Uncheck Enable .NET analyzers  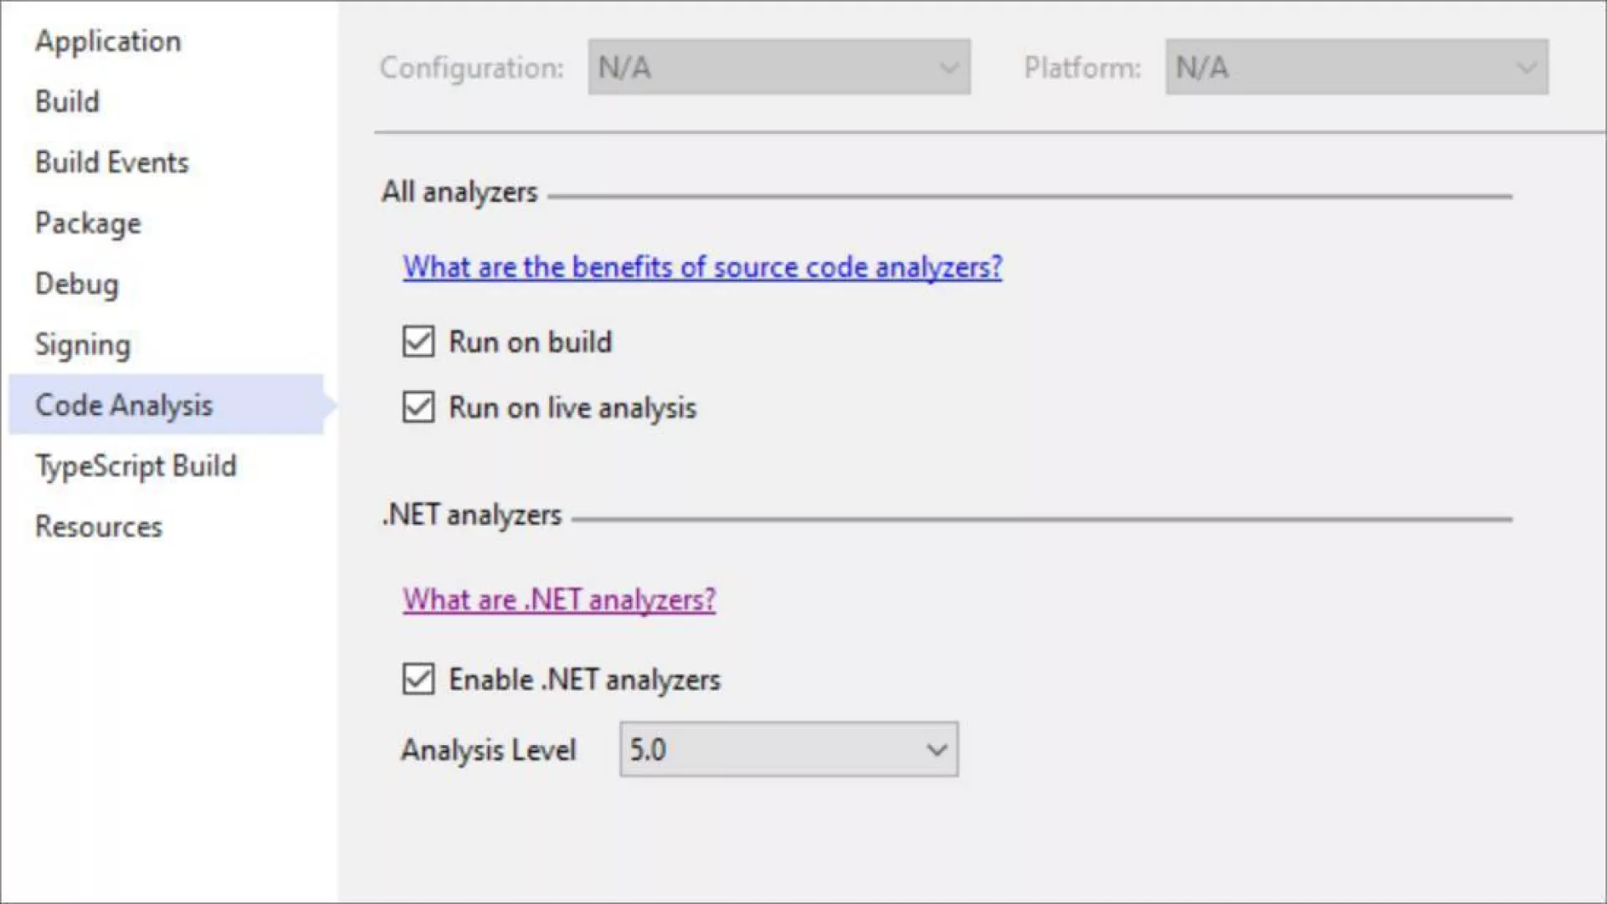click(418, 679)
